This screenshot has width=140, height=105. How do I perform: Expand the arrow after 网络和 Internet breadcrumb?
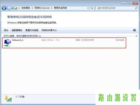[52, 8]
